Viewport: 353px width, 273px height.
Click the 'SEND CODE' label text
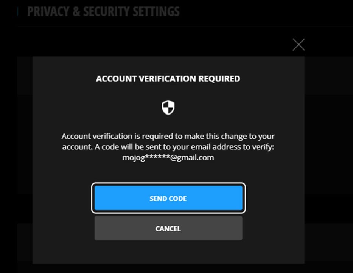(168, 199)
